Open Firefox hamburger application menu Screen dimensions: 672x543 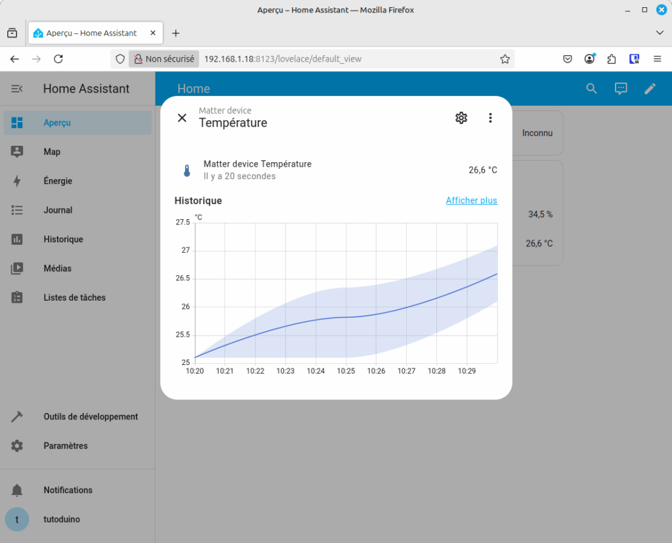[657, 58]
